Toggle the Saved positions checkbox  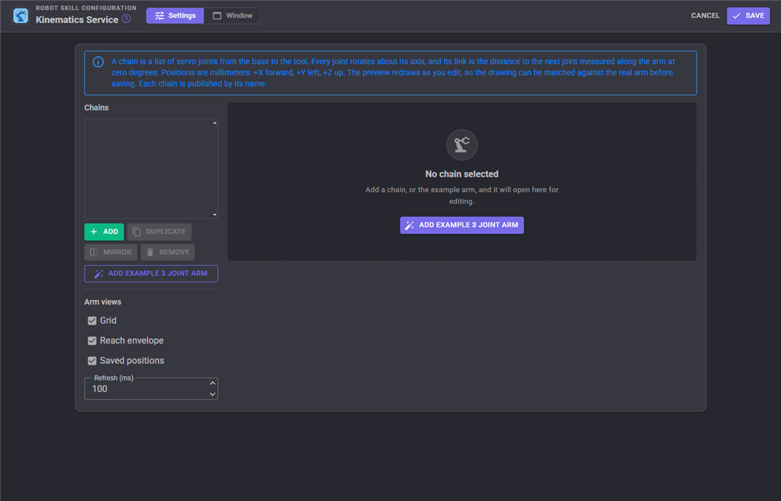tap(92, 360)
